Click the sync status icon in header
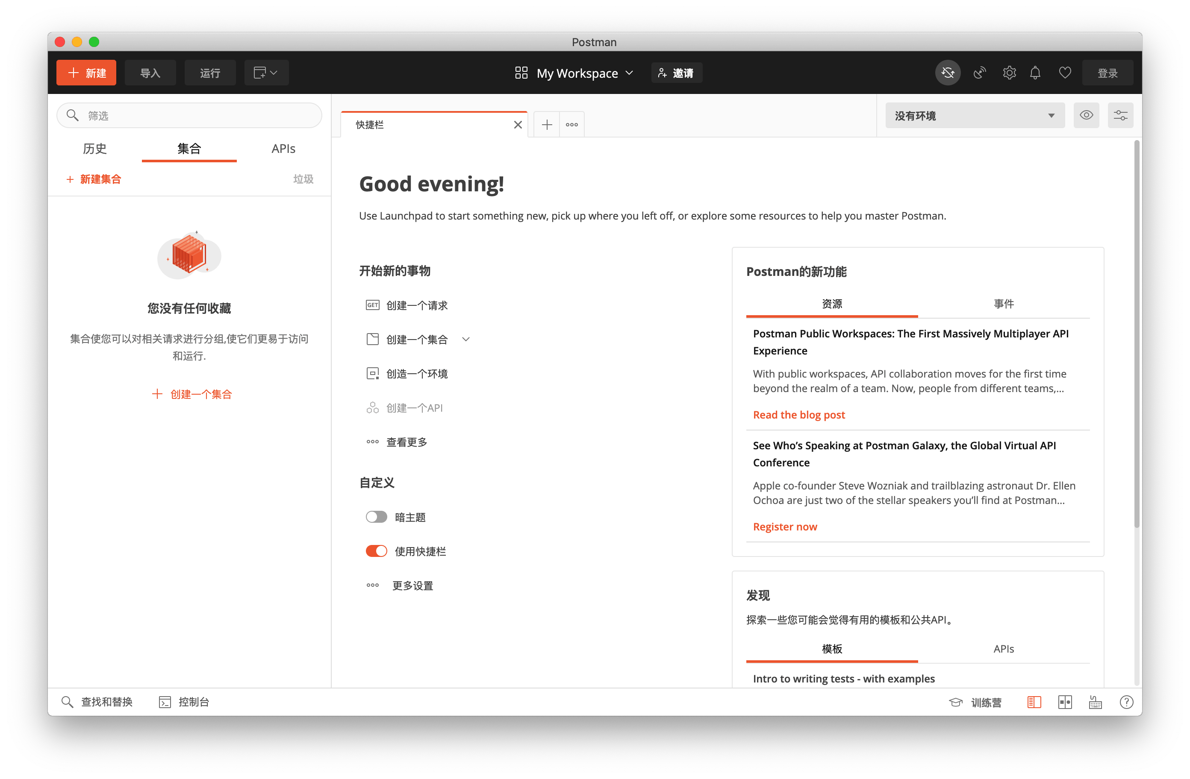The width and height of the screenshot is (1190, 779). click(x=948, y=73)
